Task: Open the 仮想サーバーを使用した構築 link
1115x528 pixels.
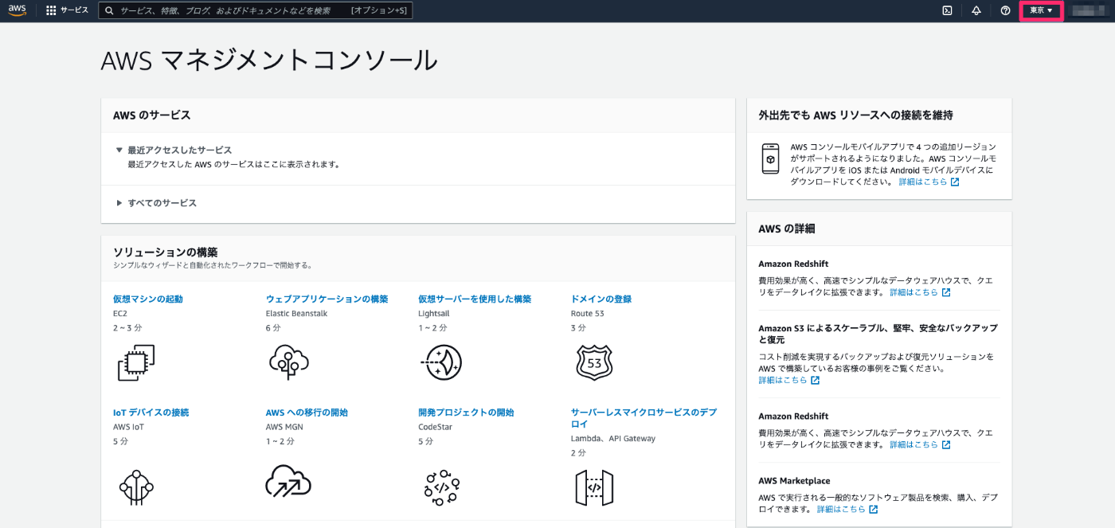Action: 475,299
